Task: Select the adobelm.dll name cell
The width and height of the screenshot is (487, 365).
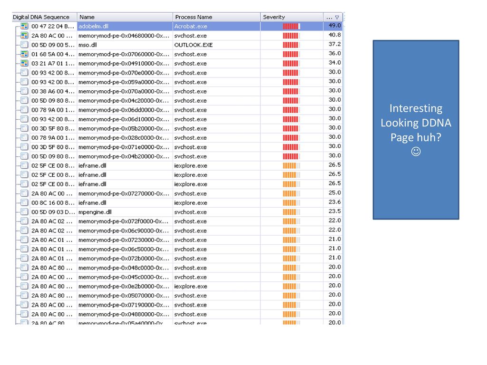Action: click(125, 27)
